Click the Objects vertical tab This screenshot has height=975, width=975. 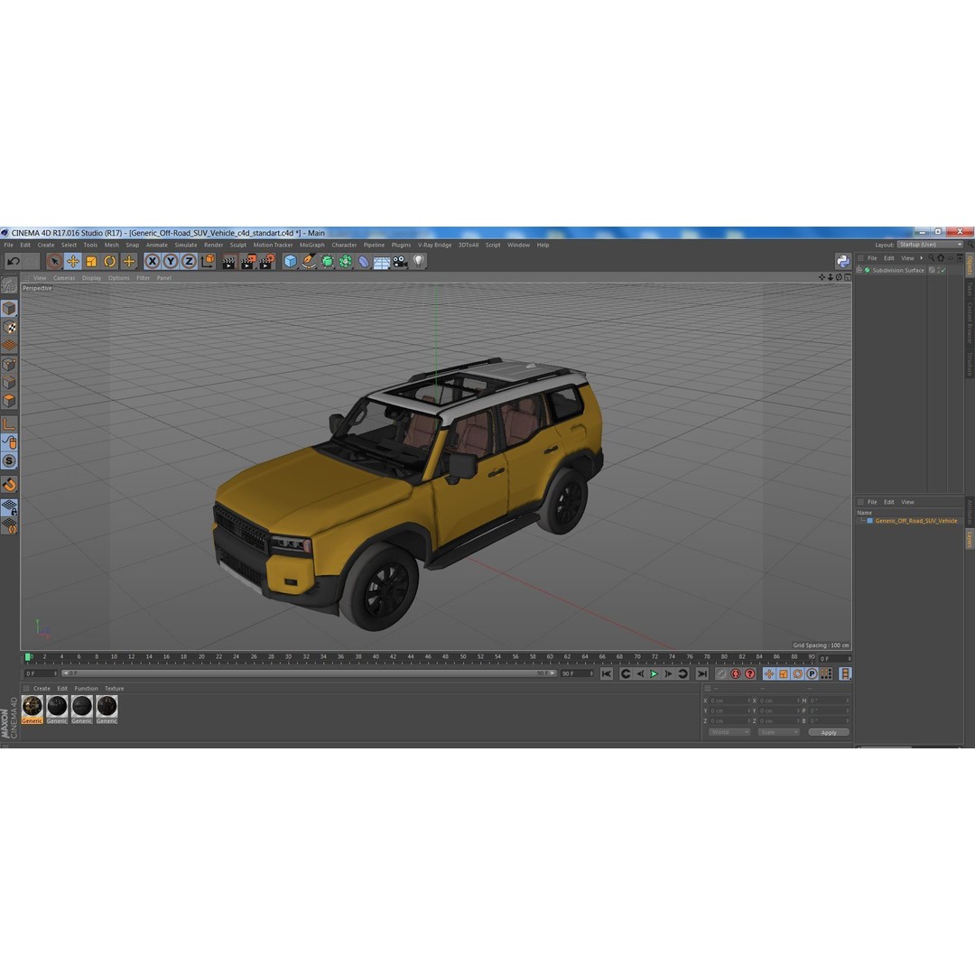pos(969,265)
